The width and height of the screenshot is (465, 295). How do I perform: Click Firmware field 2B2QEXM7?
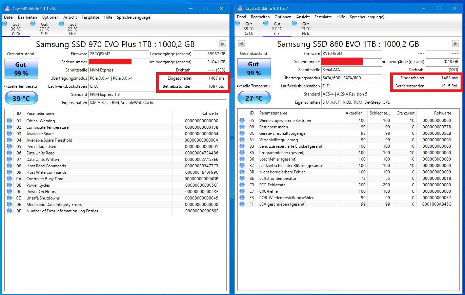point(119,54)
